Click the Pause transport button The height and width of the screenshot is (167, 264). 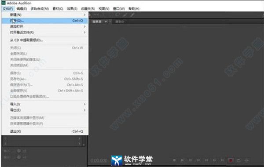pyautogui.click(x=190, y=160)
